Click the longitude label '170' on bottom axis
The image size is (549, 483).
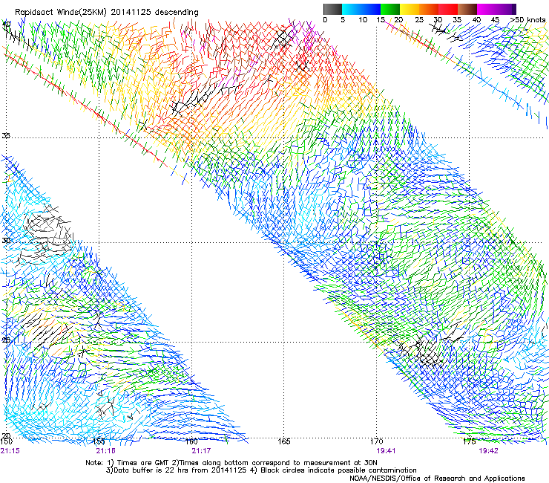coord(376,441)
